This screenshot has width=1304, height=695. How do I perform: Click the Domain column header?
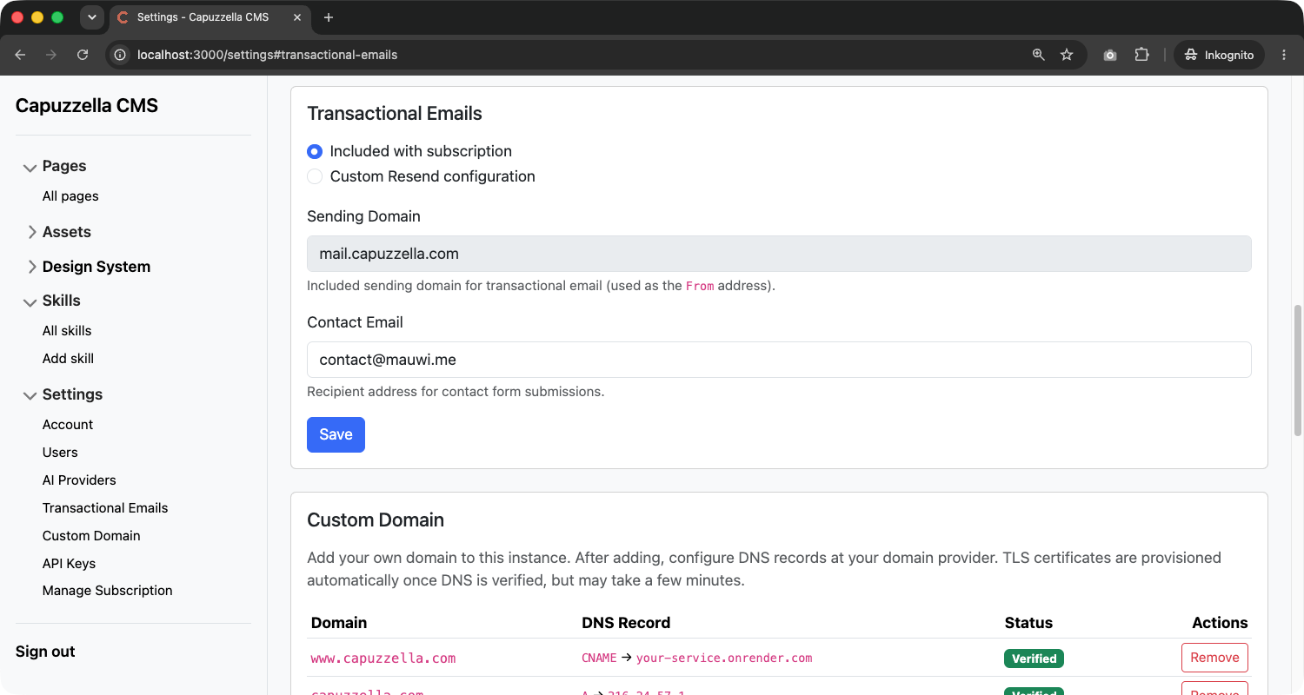339,623
